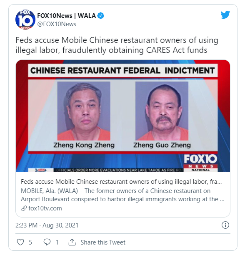This screenshot has width=245, height=257.
Task: Like the tweet with the heart icon
Action: [20, 242]
